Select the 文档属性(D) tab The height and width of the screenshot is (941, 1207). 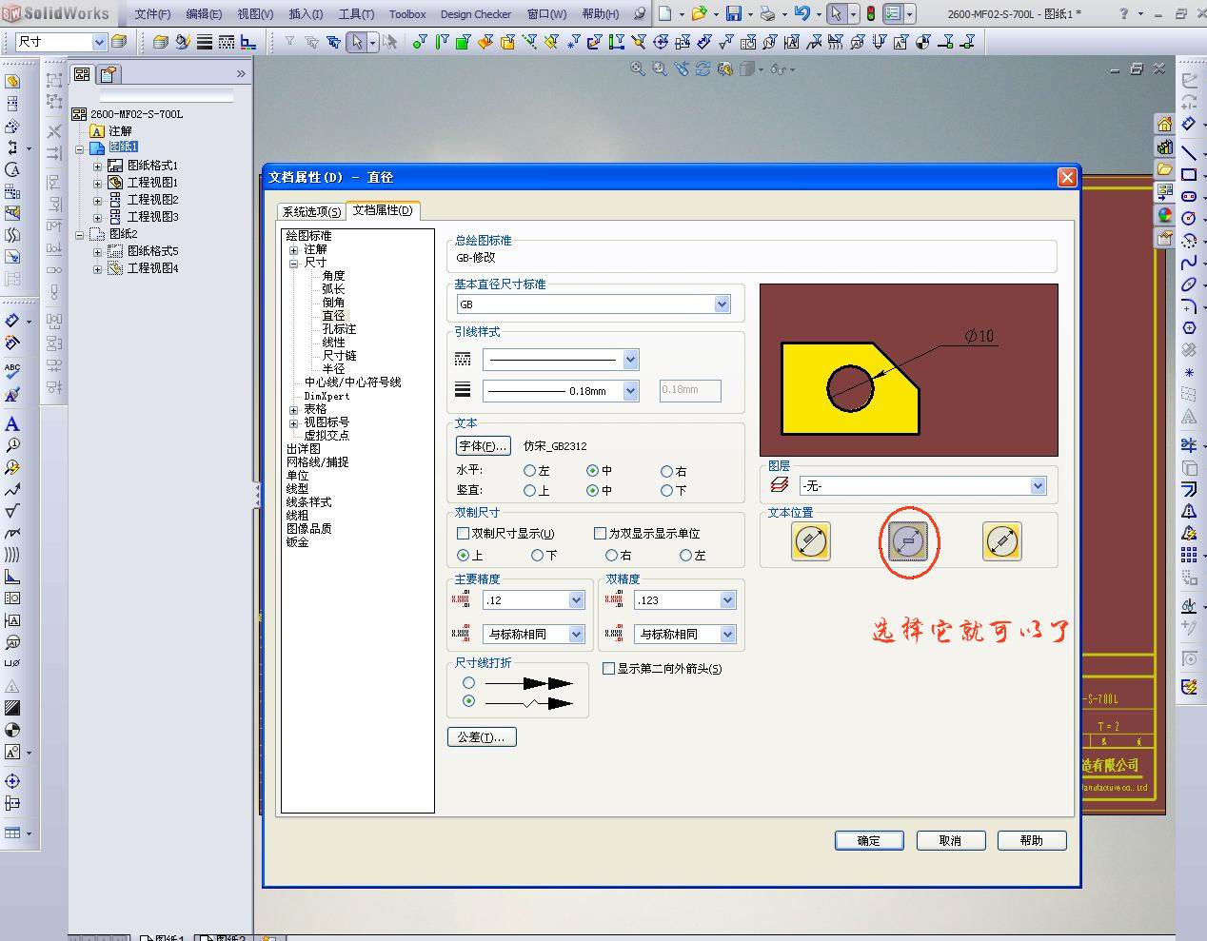coord(383,210)
